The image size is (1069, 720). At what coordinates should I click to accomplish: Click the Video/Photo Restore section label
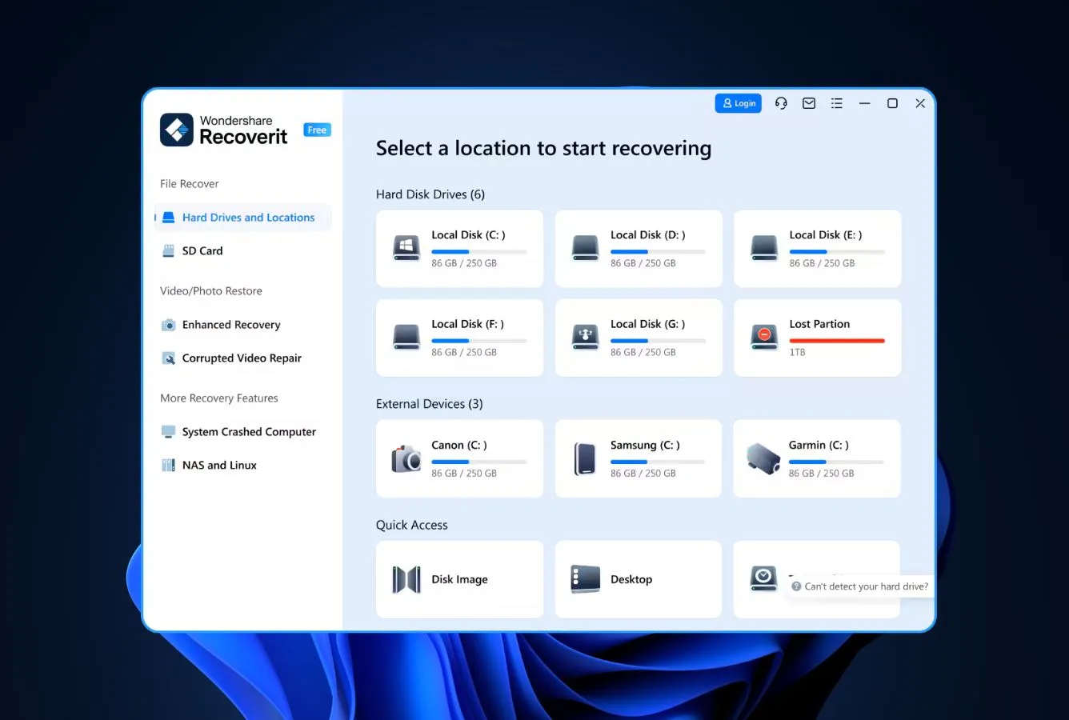point(211,291)
